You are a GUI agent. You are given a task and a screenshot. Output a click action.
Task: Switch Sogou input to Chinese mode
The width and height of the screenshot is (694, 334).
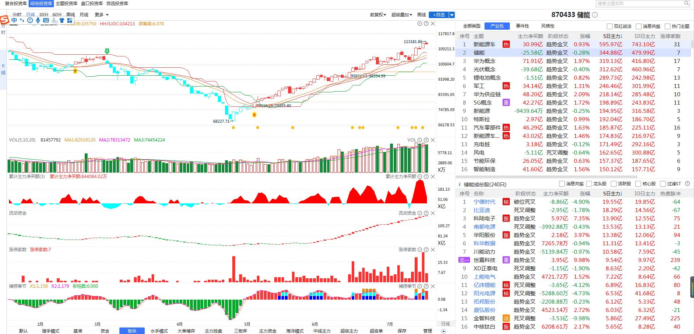(14, 20)
